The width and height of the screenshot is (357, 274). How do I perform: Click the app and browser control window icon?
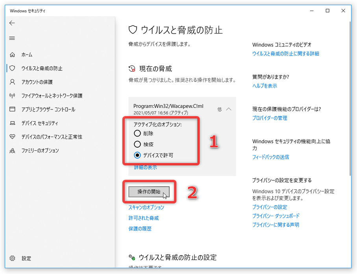point(12,109)
